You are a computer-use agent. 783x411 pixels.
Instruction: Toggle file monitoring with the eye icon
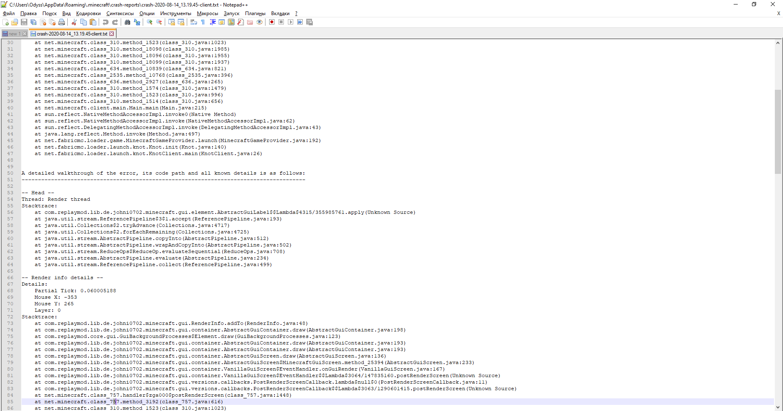point(259,22)
